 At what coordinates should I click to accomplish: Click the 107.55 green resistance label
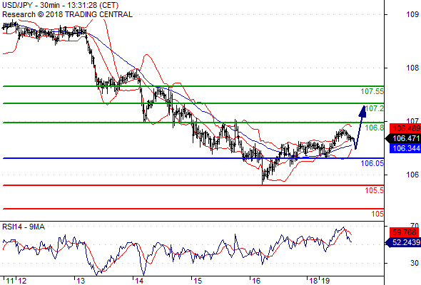[372, 91]
